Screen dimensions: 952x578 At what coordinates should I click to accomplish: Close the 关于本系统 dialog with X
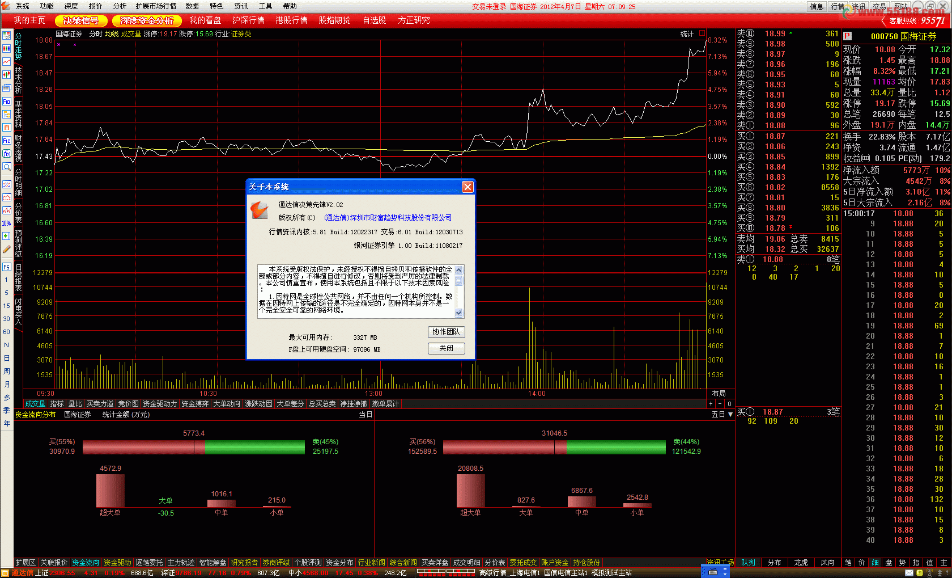coord(467,187)
